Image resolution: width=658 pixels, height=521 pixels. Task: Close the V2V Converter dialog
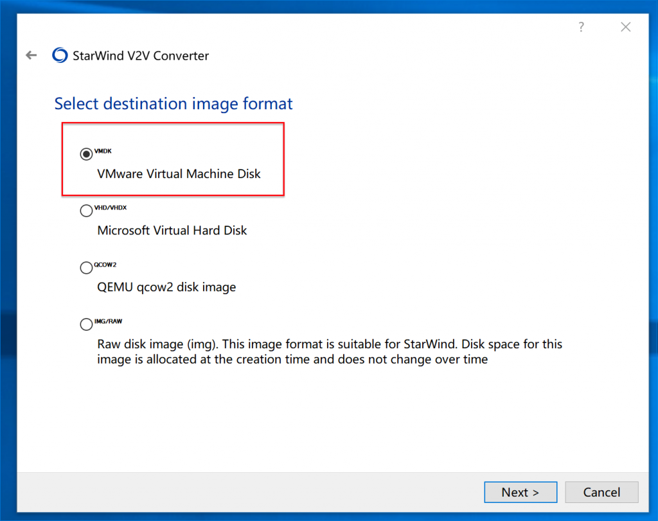coord(625,27)
